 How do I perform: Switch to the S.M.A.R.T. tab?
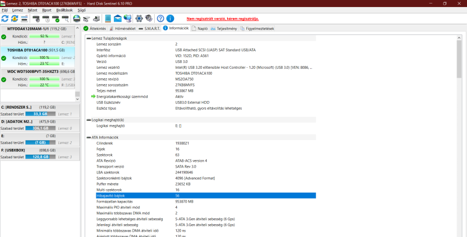149,29
